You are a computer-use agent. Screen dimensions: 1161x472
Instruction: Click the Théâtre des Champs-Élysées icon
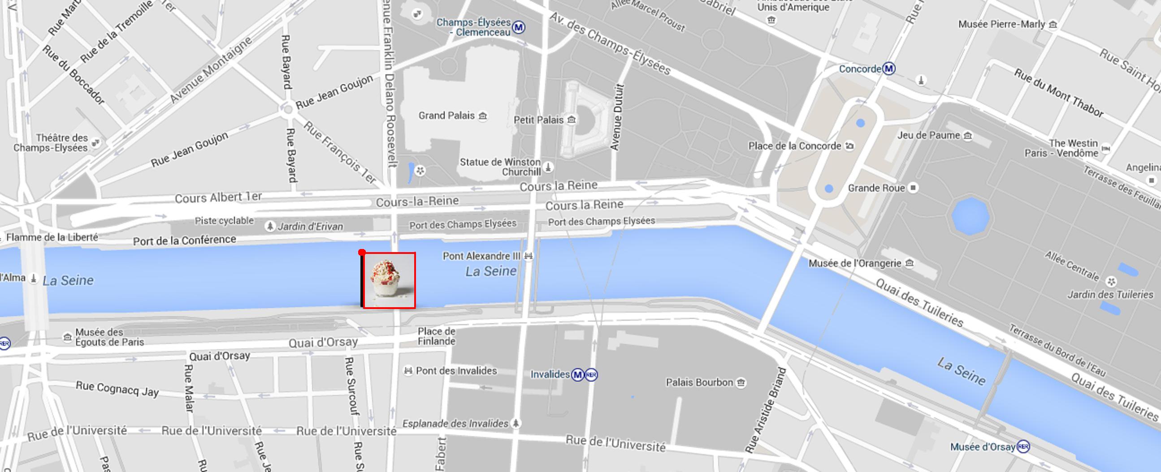click(95, 143)
